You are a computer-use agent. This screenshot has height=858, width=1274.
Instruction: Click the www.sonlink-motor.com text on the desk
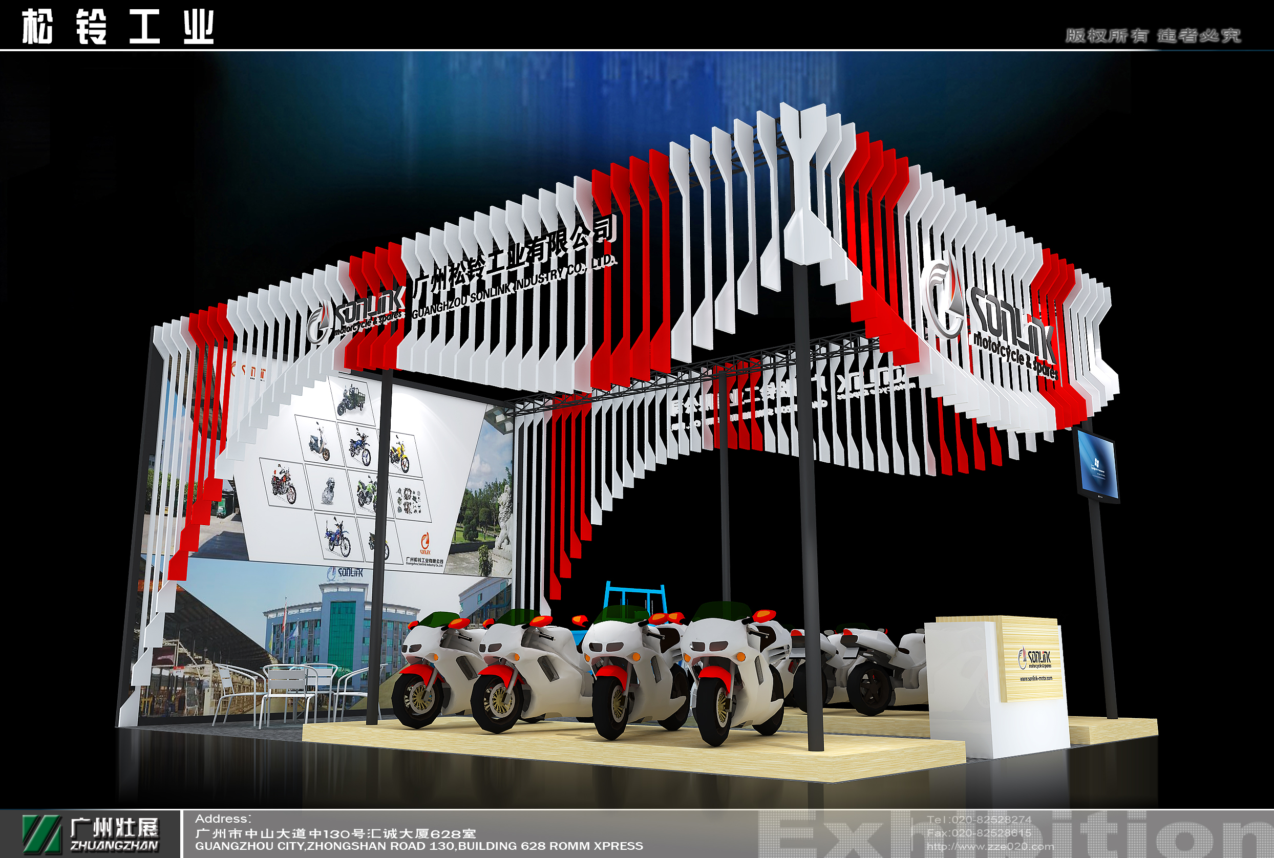pyautogui.click(x=1036, y=678)
